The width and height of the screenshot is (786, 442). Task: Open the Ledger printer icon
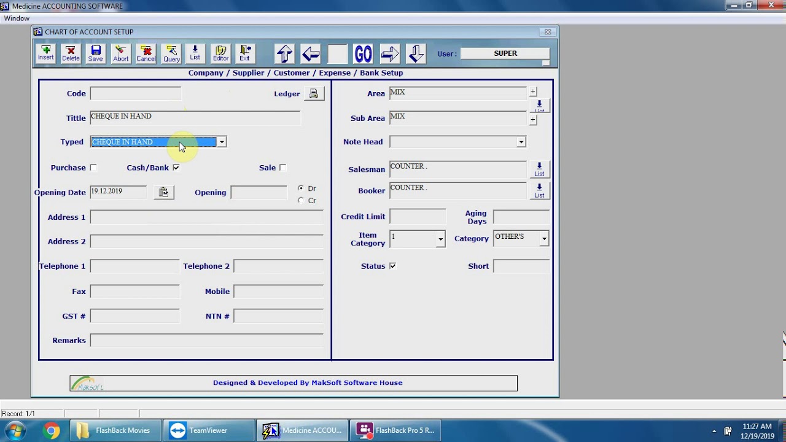pyautogui.click(x=314, y=93)
